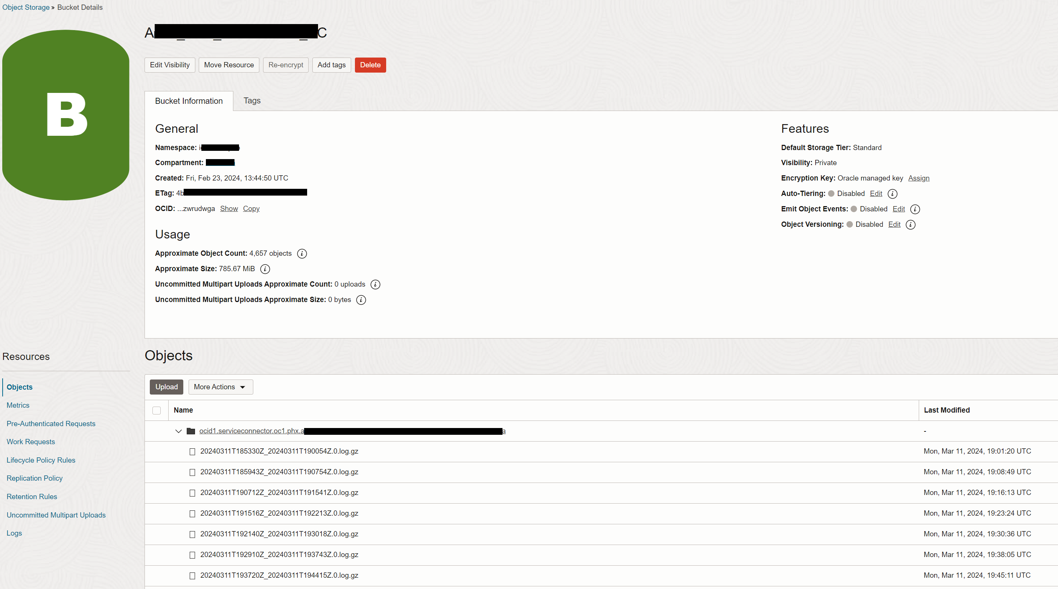Tick checkbox for 20240311T191516Z log file
The image size is (1058, 589).
tap(192, 513)
